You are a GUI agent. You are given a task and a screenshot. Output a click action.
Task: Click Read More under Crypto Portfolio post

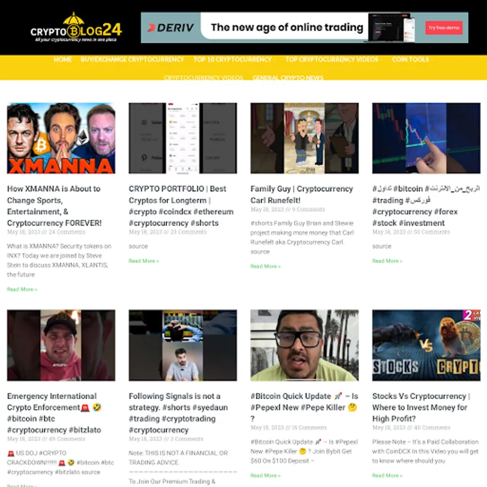[x=144, y=261]
